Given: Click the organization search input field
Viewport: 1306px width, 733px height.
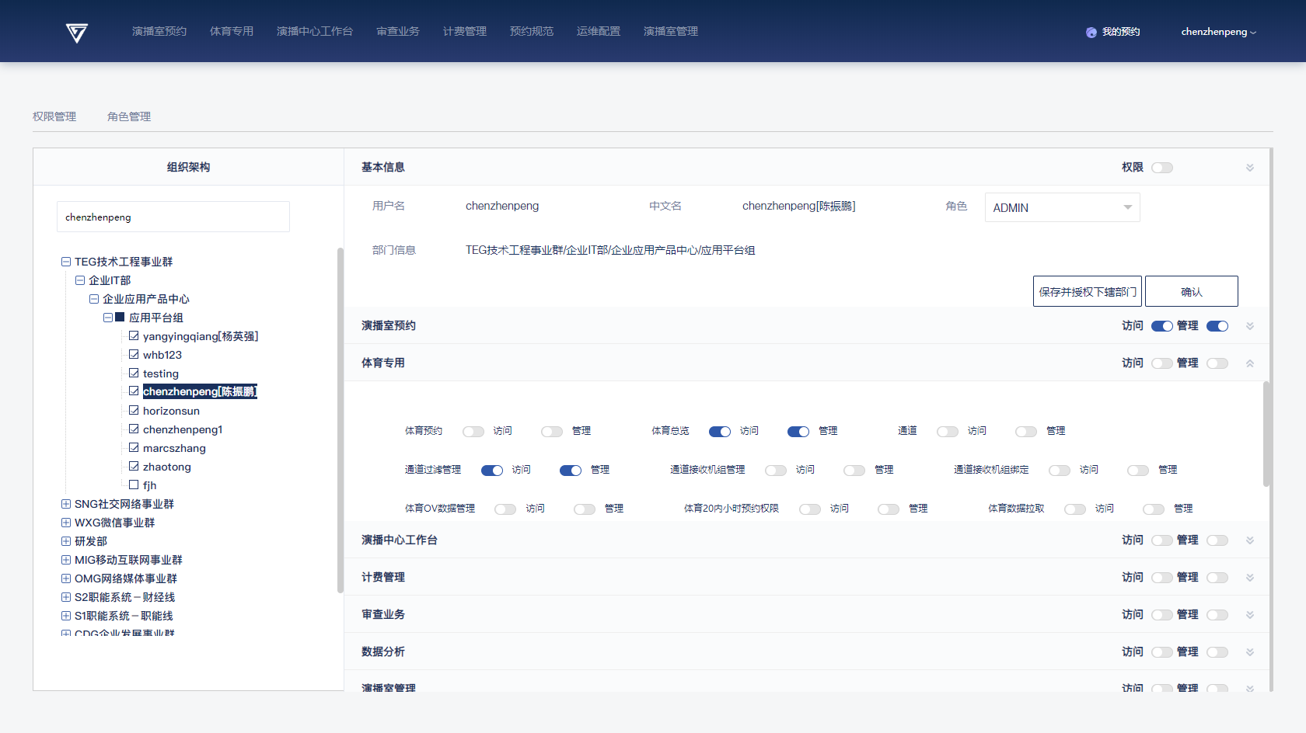Looking at the screenshot, I should click(x=173, y=217).
